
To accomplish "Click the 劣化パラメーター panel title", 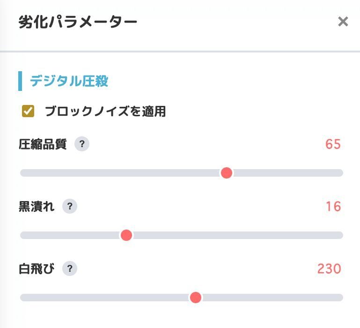I will (78, 22).
